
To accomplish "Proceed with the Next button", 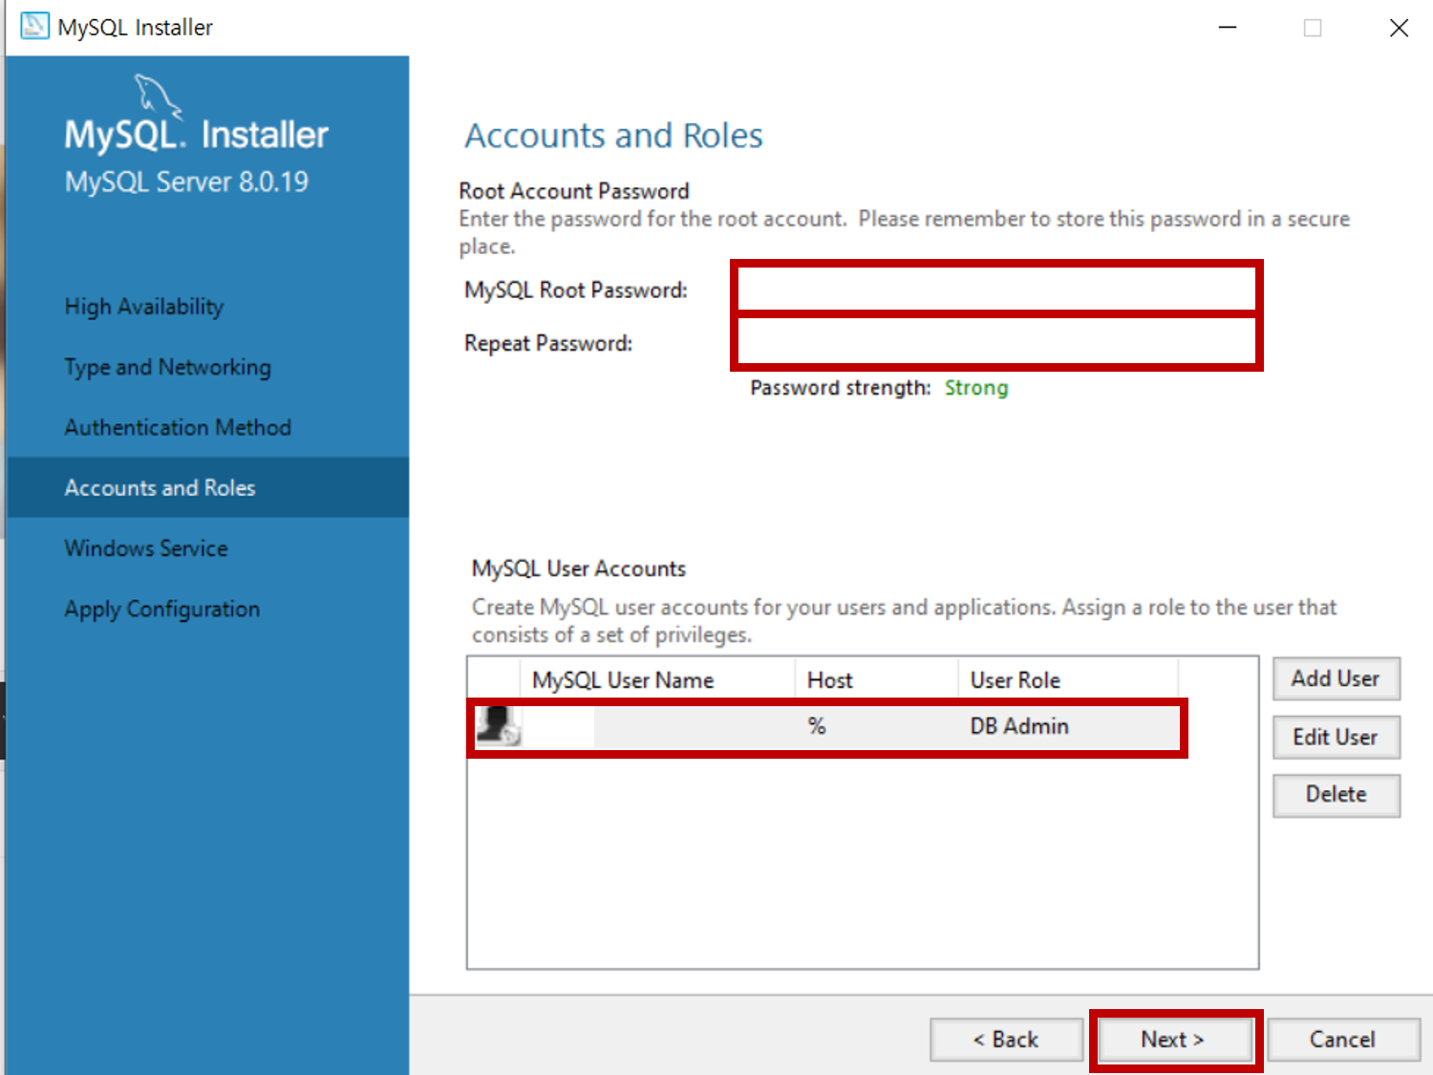I will tap(1174, 1040).
